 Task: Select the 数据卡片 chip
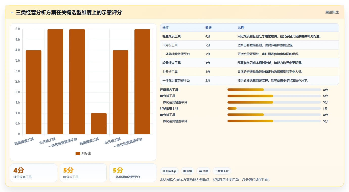coord(222,171)
